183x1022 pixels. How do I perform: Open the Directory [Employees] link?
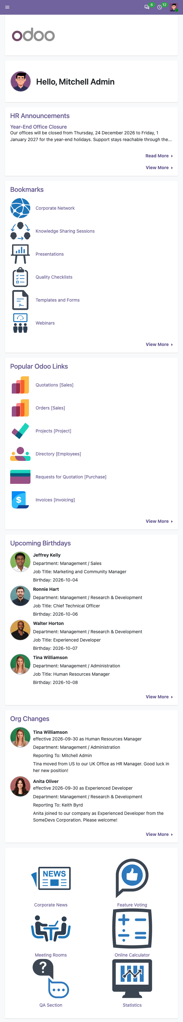(x=58, y=454)
